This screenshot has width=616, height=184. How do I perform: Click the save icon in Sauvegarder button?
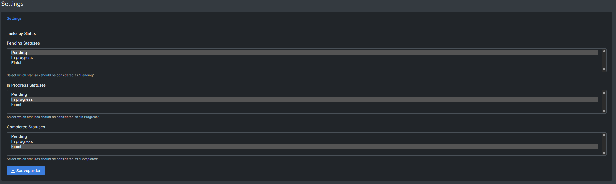13,170
